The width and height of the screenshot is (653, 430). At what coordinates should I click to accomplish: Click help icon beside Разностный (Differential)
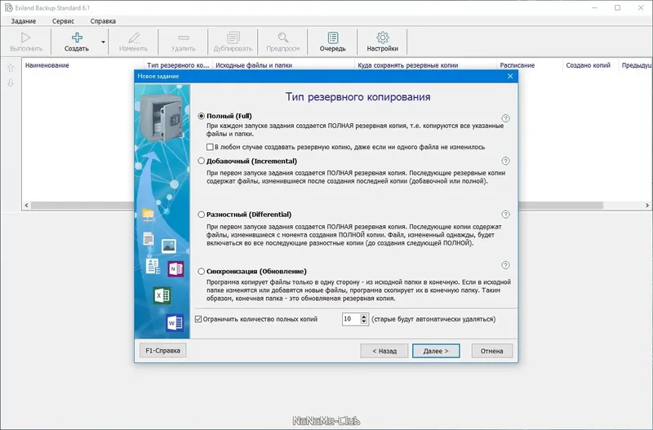point(505,215)
